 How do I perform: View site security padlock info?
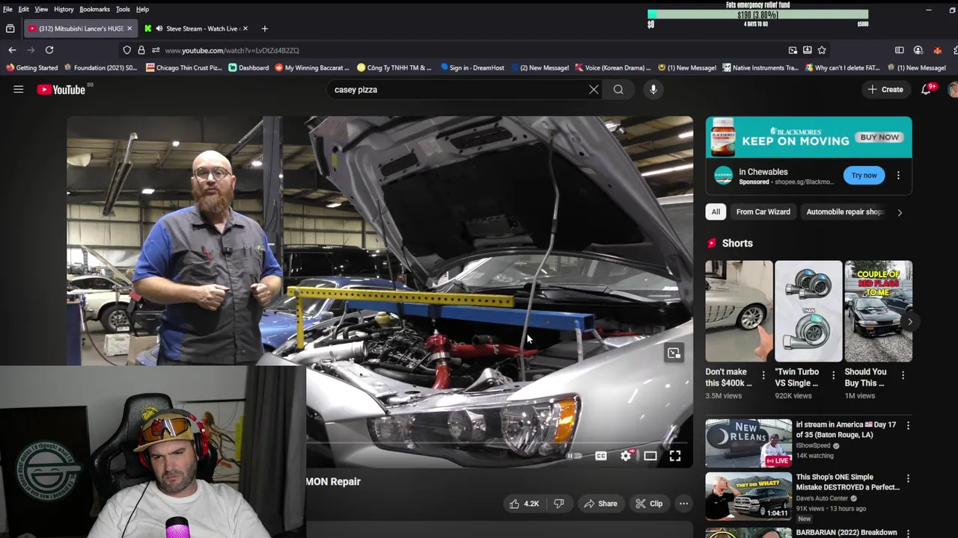point(141,50)
